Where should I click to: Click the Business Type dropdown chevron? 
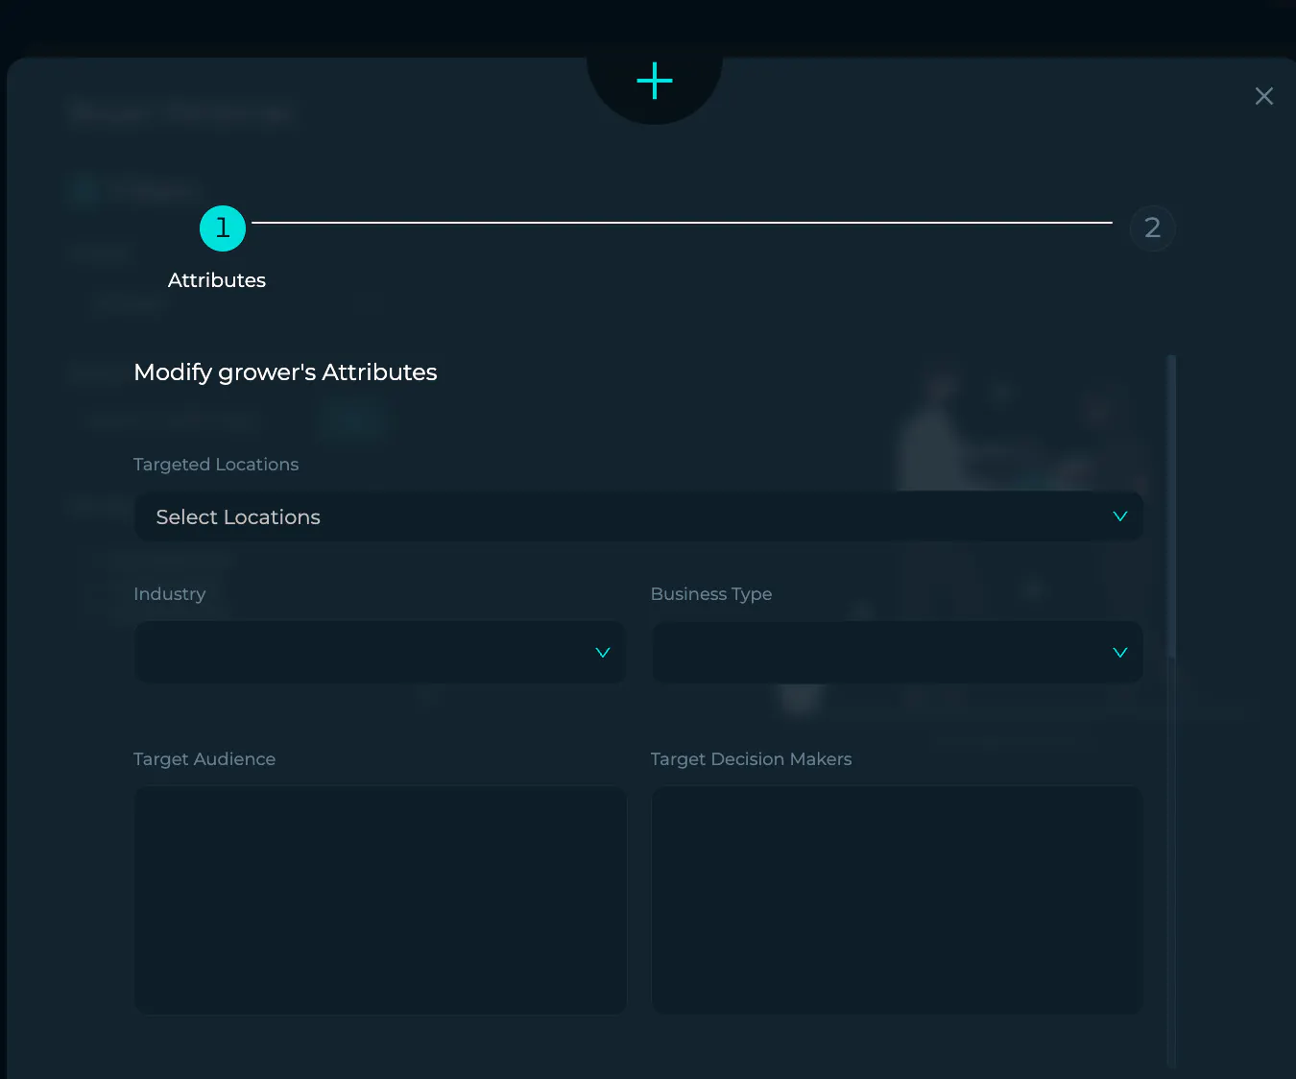click(1119, 653)
